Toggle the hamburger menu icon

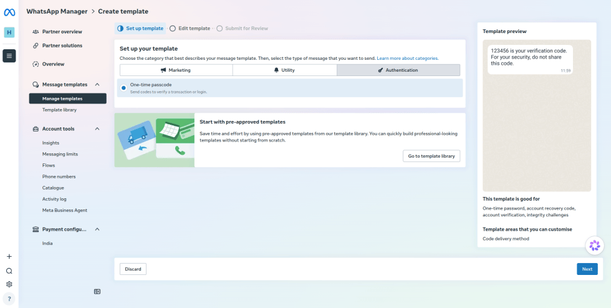(x=9, y=55)
